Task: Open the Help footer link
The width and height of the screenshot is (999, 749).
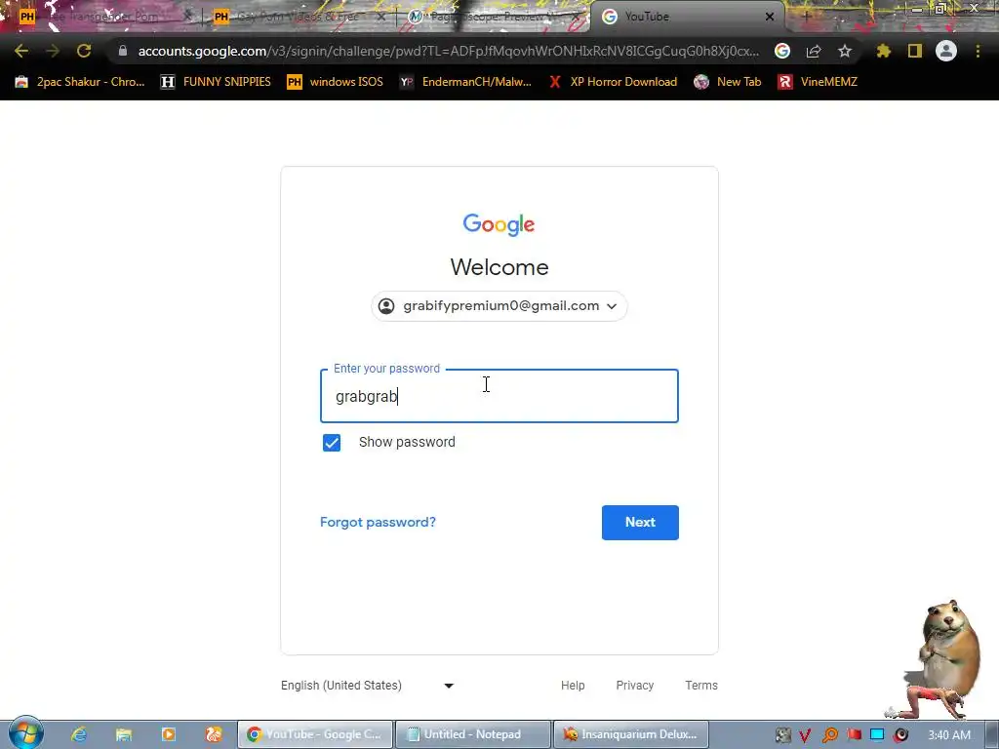Action: pos(573,686)
